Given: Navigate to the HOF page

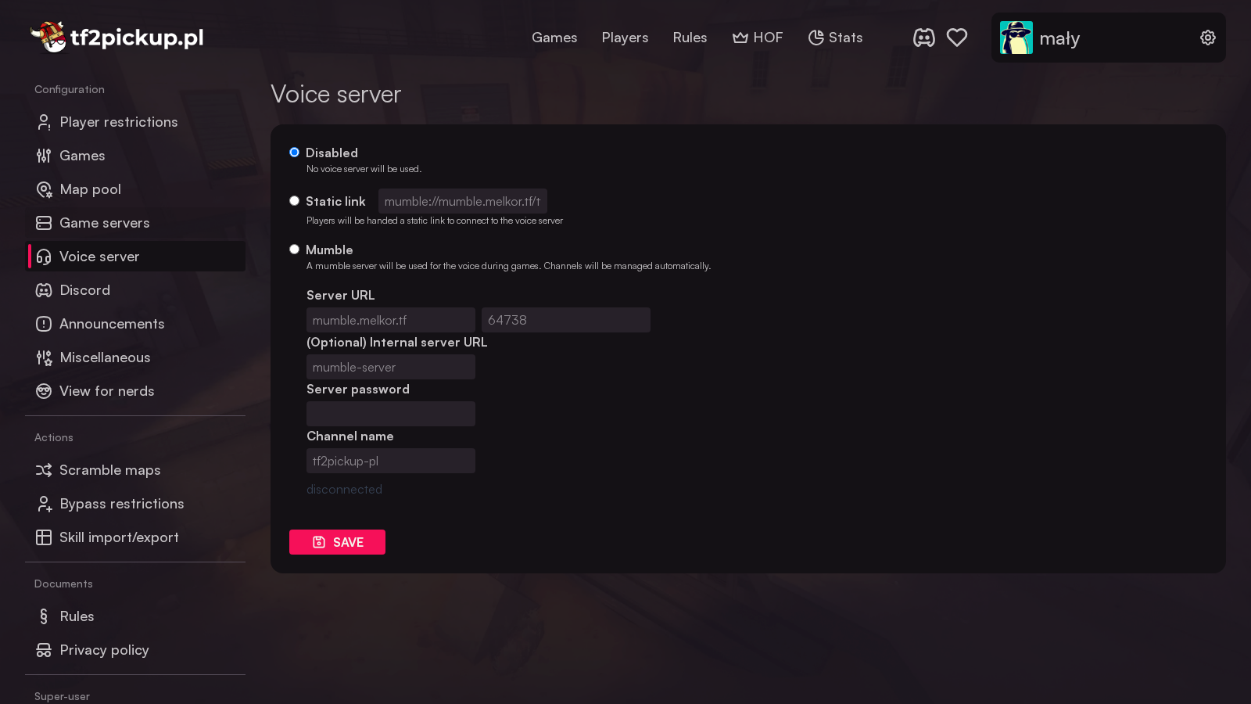Looking at the screenshot, I should pyautogui.click(x=757, y=37).
